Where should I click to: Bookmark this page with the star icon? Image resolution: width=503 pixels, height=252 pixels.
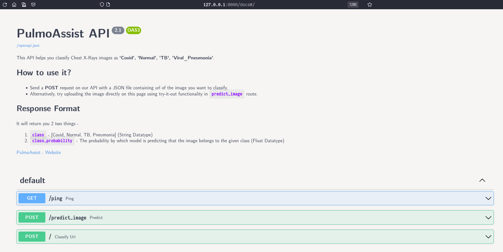point(370,4)
